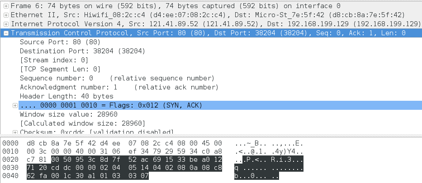422x183 pixels.
Task: Select Header Length: 40 bytes line
Action: tap(66, 97)
